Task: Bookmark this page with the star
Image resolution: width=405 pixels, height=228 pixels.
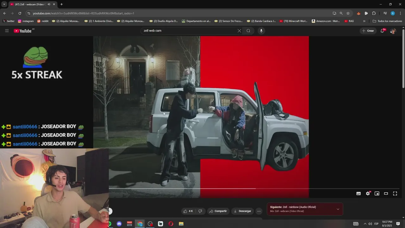Action: pyautogui.click(x=348, y=13)
